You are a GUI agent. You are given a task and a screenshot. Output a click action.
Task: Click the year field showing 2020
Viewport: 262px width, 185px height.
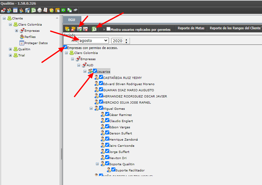pyautogui.click(x=118, y=41)
